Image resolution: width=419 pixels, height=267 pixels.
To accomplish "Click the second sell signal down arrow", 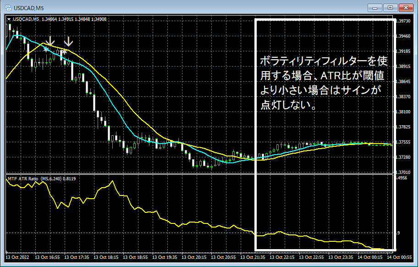I will pos(69,41).
